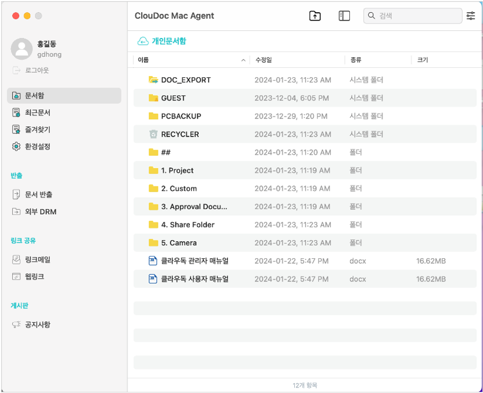Click the ## folder icon
This screenshot has height=393, width=483.
153,152
